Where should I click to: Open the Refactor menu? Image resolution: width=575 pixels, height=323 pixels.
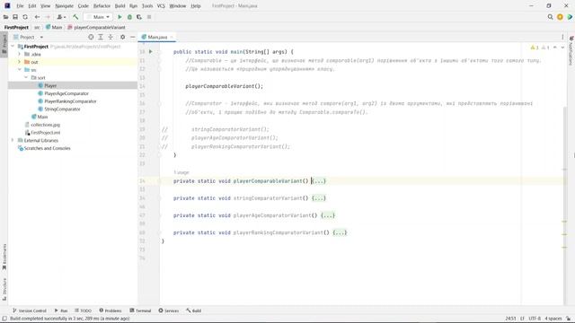coord(102,6)
